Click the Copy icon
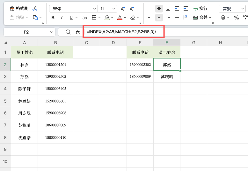Screen dimensions: 248x171 (x=35, y=18)
